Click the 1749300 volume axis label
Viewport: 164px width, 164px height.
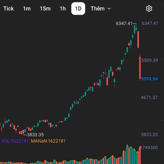(x=150, y=148)
